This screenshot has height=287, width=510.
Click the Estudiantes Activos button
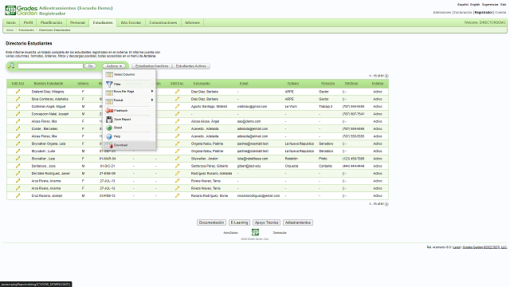(191, 66)
